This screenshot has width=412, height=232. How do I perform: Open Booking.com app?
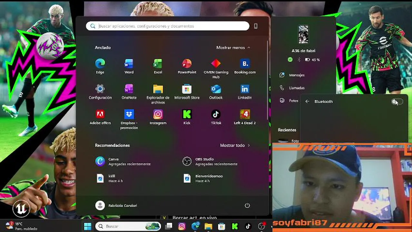[x=245, y=66]
